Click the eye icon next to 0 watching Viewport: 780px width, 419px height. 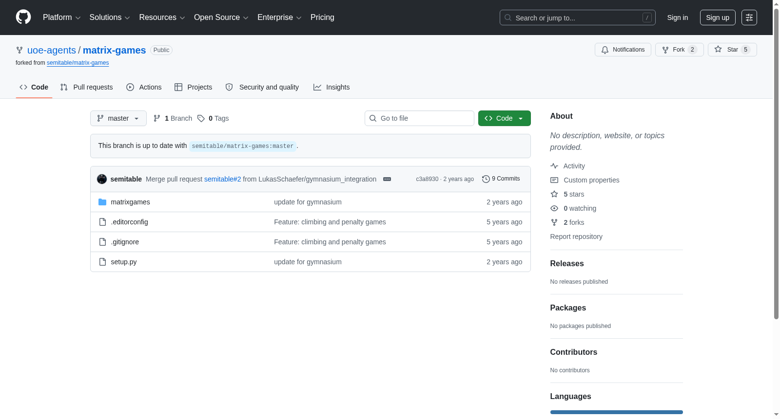coord(554,208)
